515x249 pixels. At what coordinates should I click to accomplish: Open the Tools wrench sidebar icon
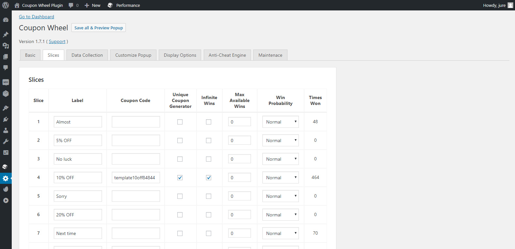[6, 141]
